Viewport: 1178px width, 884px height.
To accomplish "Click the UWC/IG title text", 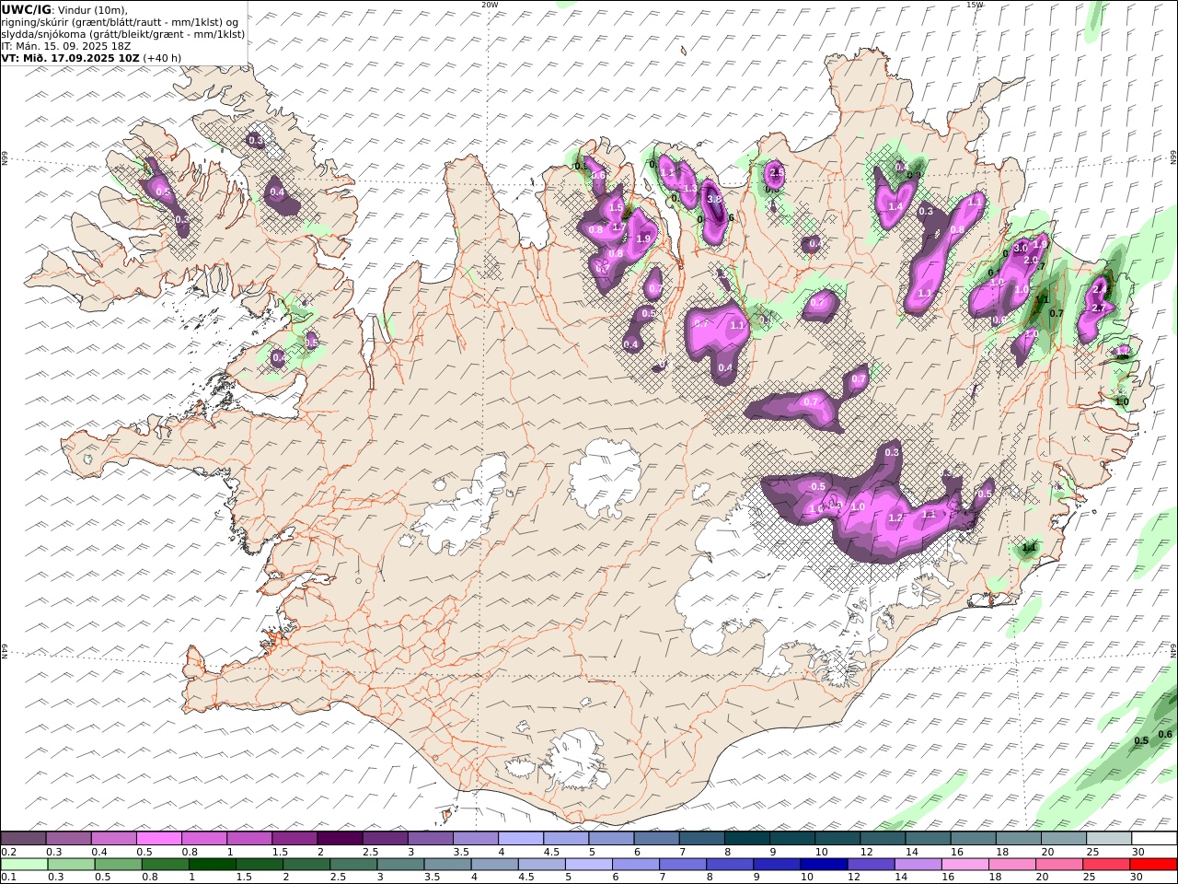I will click(x=26, y=9).
